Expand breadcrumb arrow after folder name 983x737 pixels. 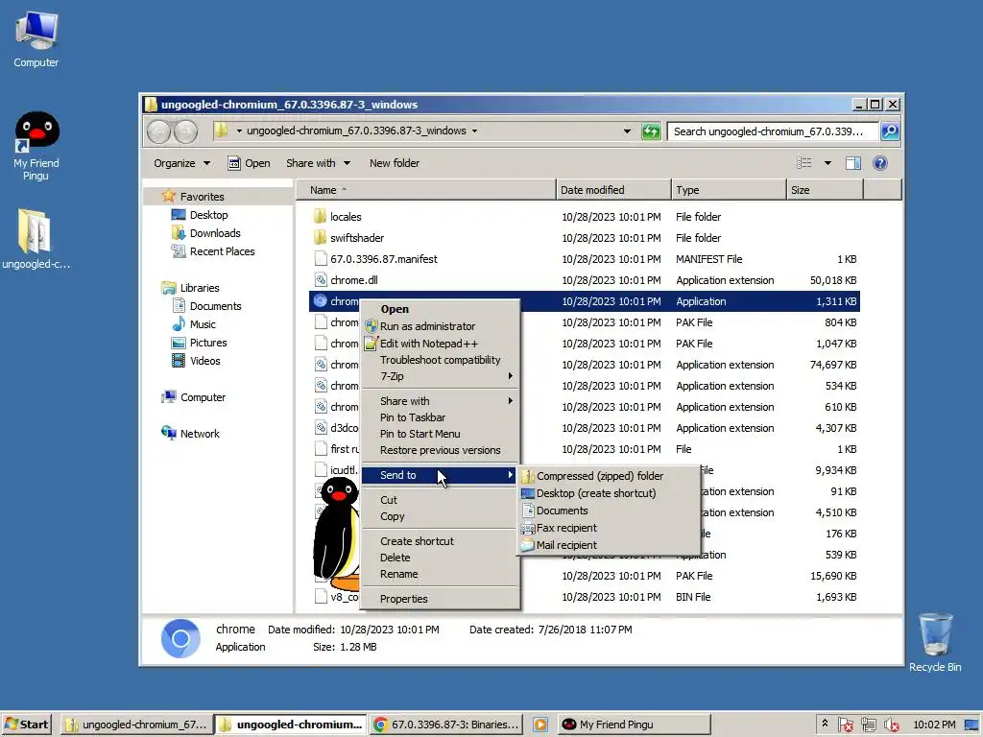click(474, 131)
